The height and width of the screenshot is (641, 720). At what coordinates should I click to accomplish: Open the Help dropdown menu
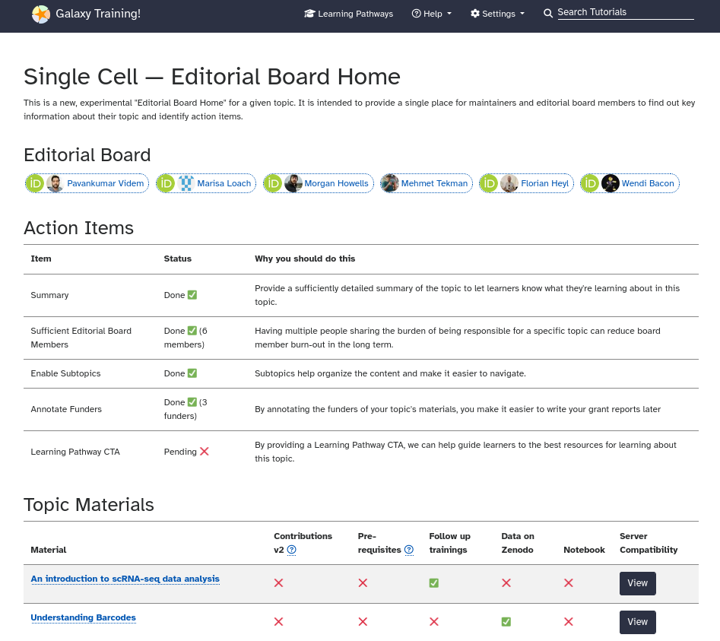coord(432,14)
